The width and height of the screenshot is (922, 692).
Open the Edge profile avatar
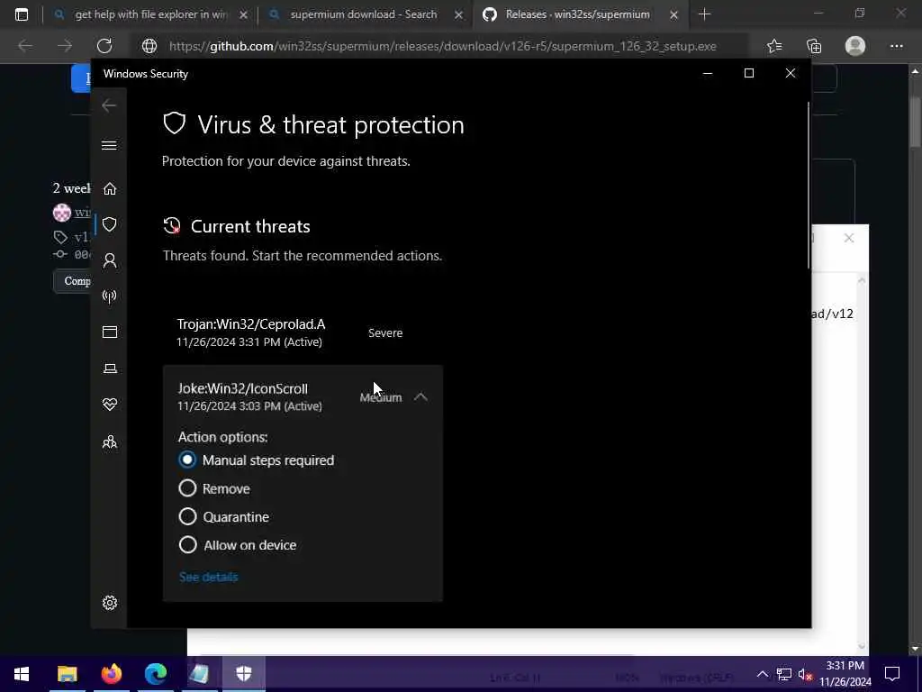click(855, 46)
